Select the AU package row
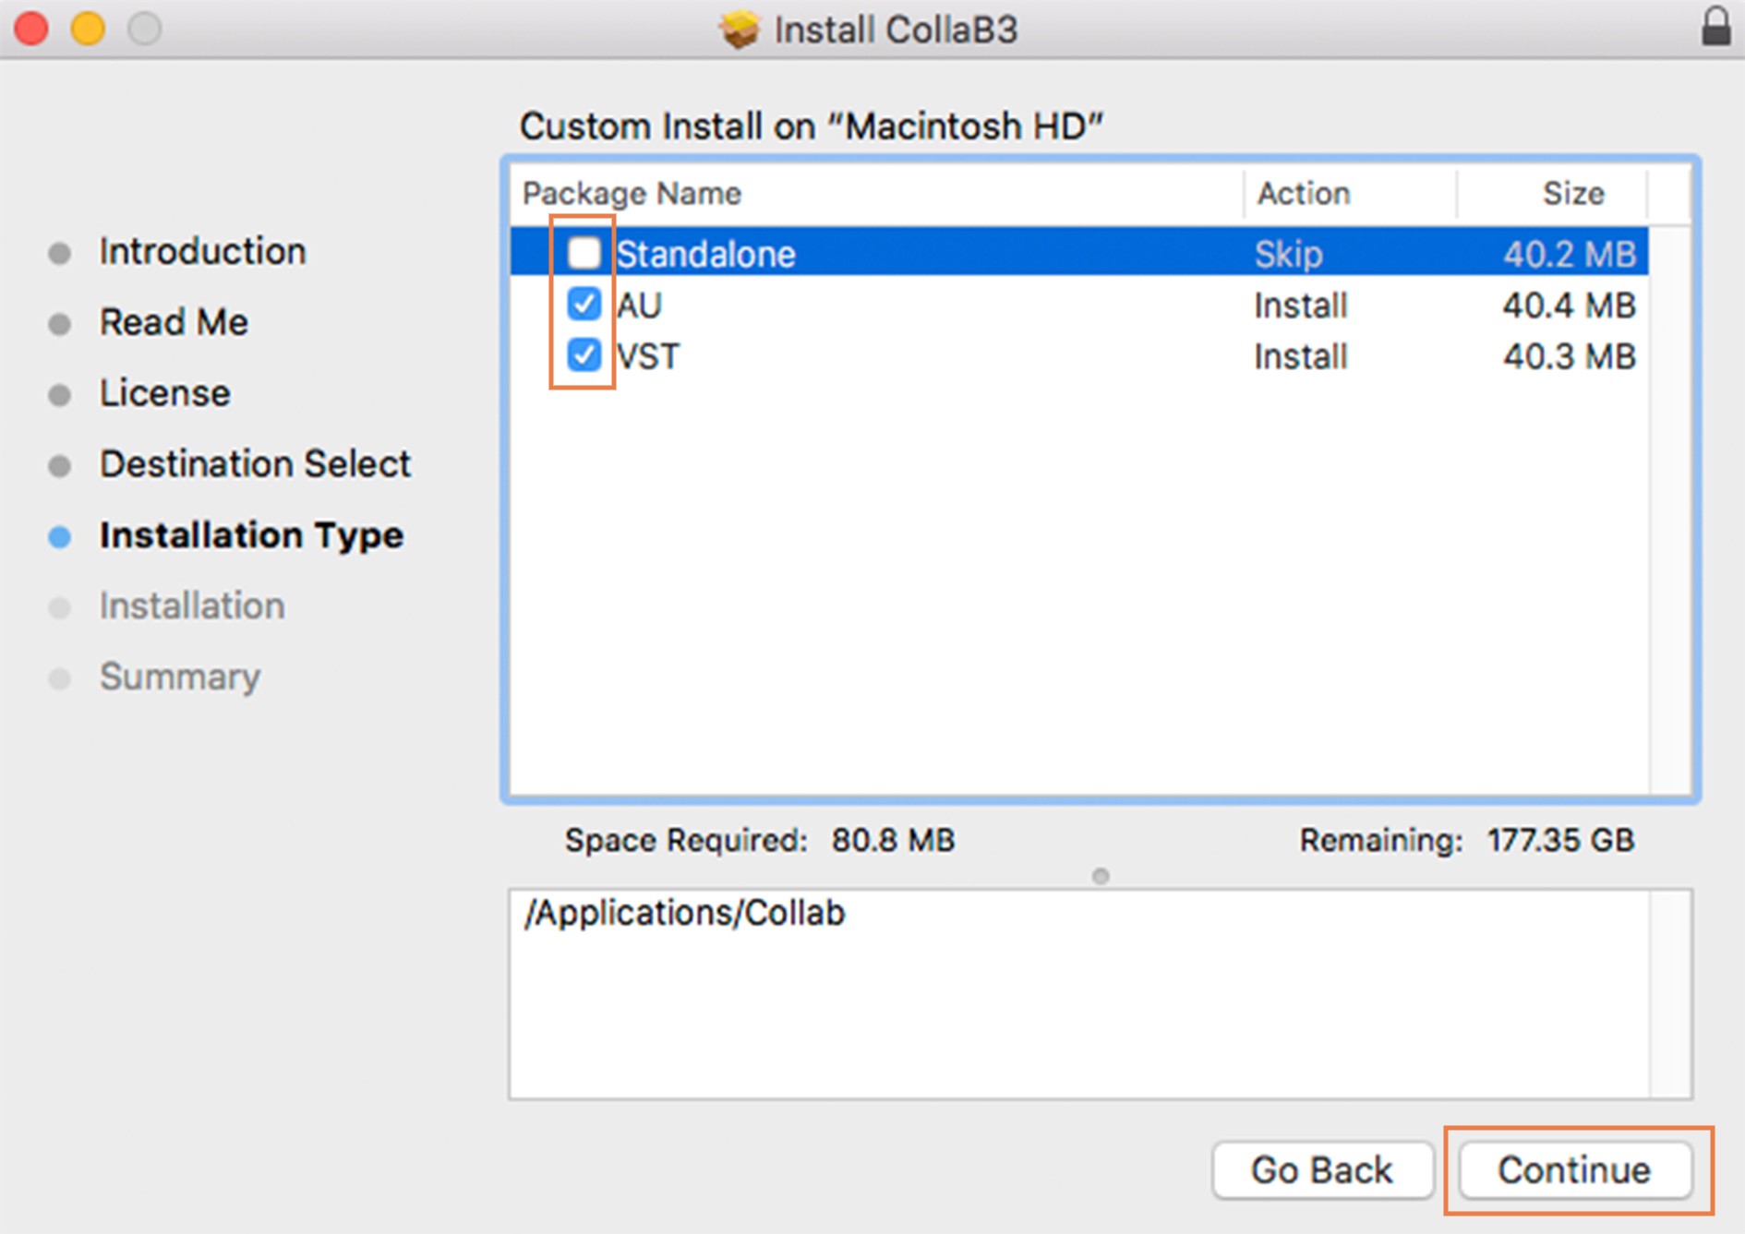The height and width of the screenshot is (1234, 1745). pos(923,306)
